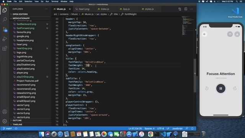
Task: Click the feedback icon in status bar
Action: [187, 128]
